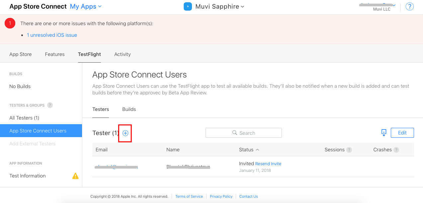
Task: Switch to the Activity tab
Action: [x=123, y=54]
